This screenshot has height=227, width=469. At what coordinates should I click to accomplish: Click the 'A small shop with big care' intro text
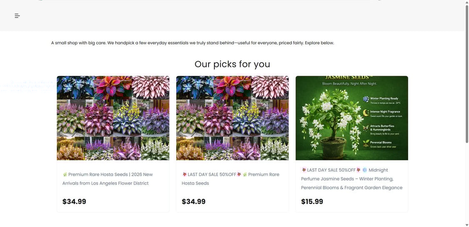coord(192,43)
